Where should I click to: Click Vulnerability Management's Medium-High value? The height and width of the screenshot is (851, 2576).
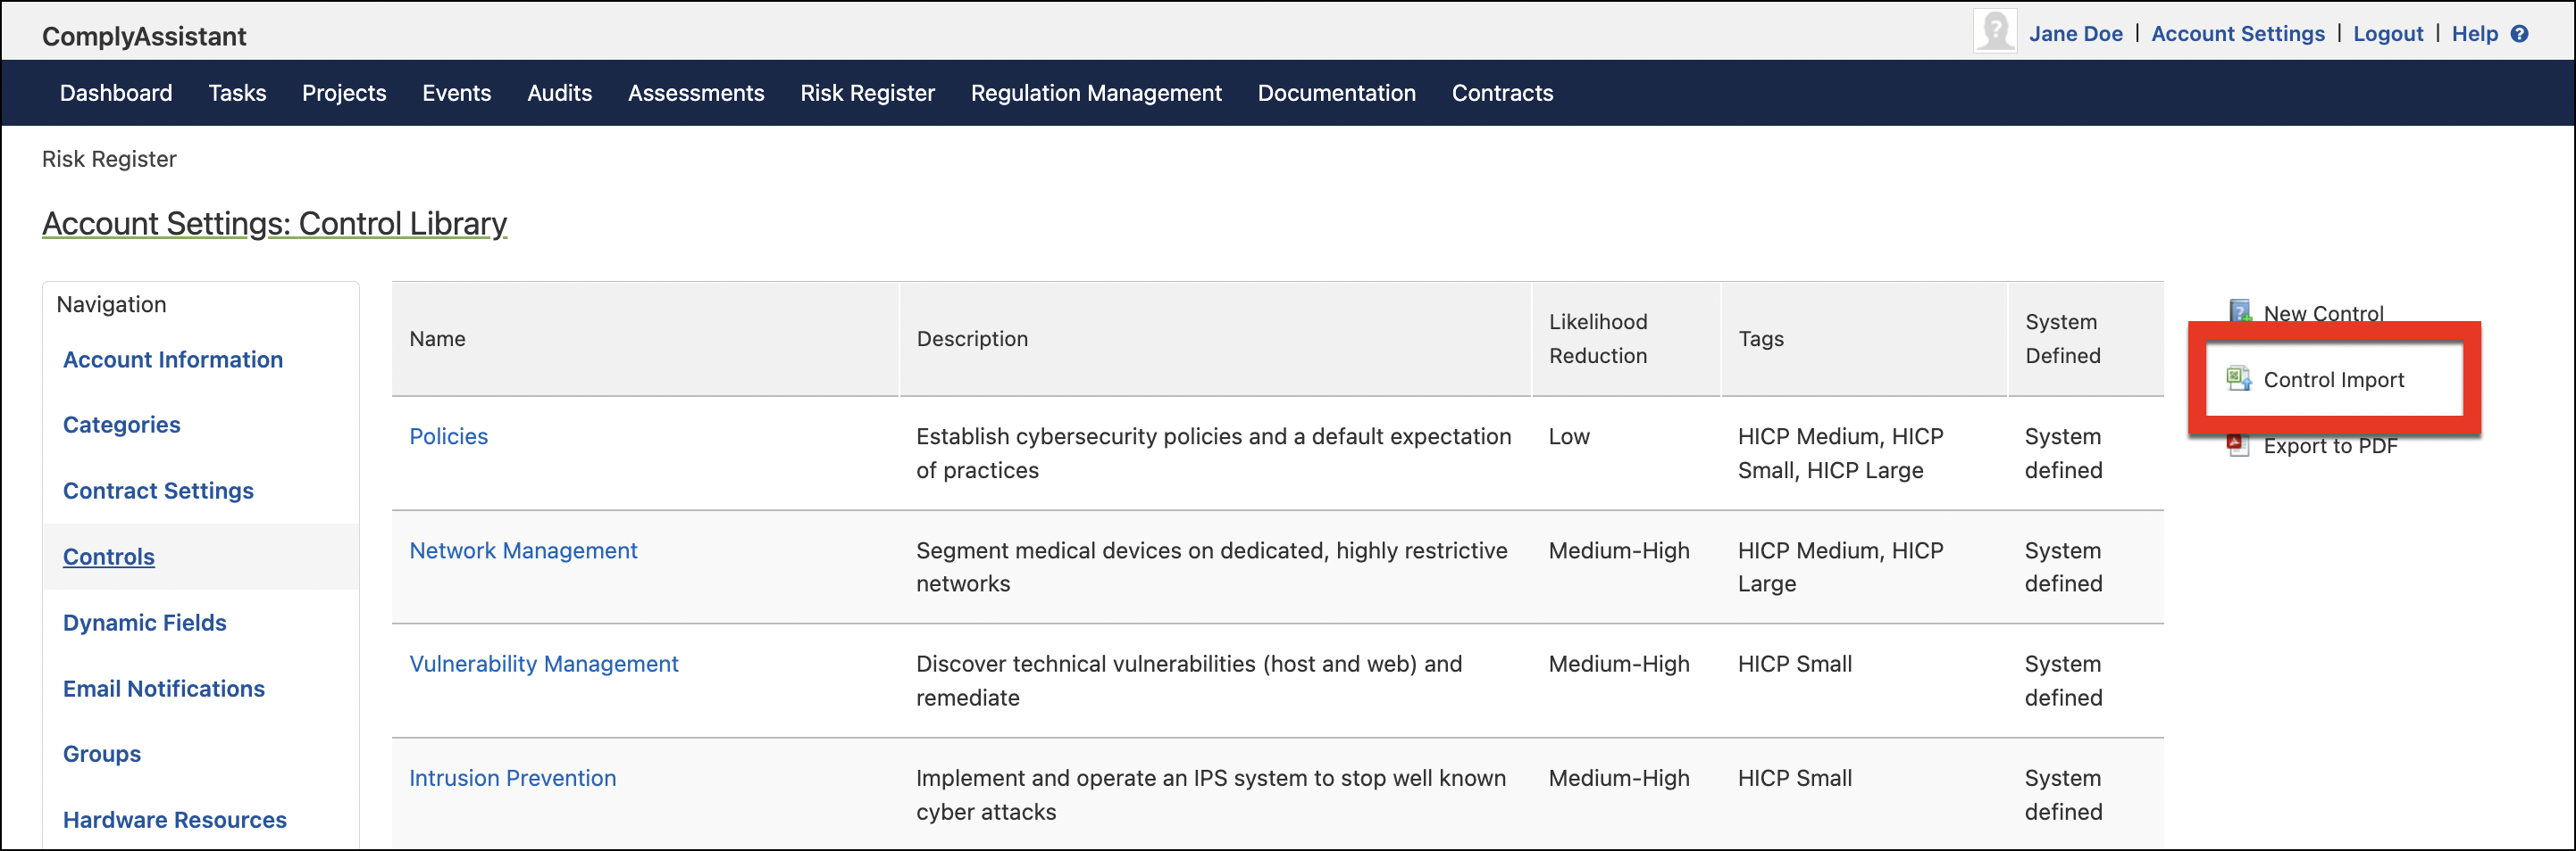pyautogui.click(x=1618, y=665)
